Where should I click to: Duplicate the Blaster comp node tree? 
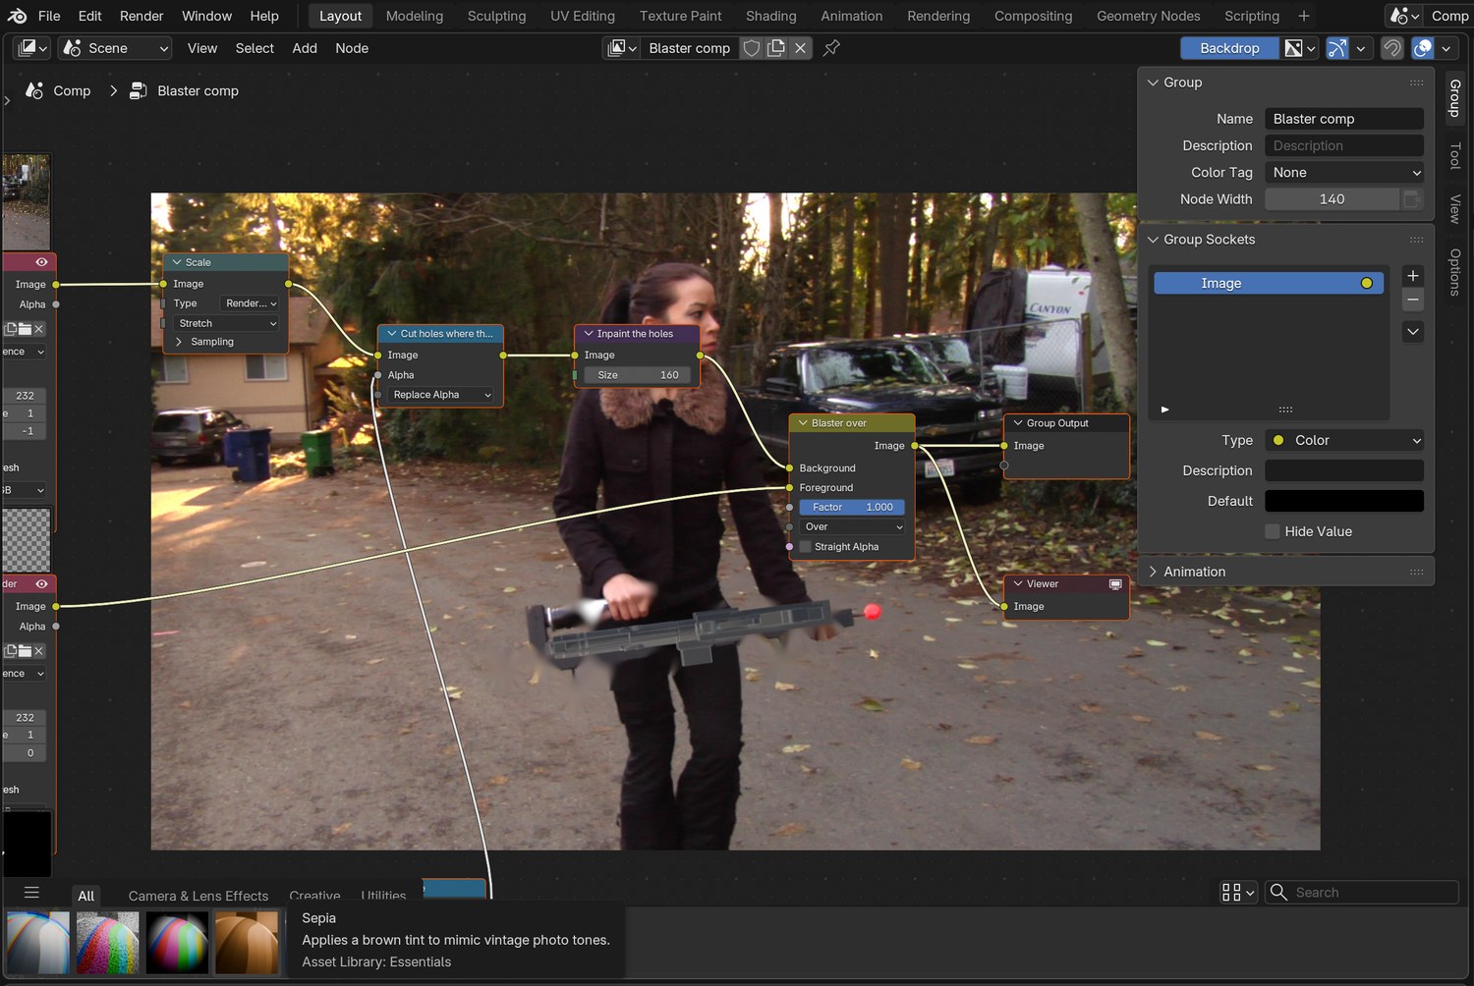pos(776,48)
